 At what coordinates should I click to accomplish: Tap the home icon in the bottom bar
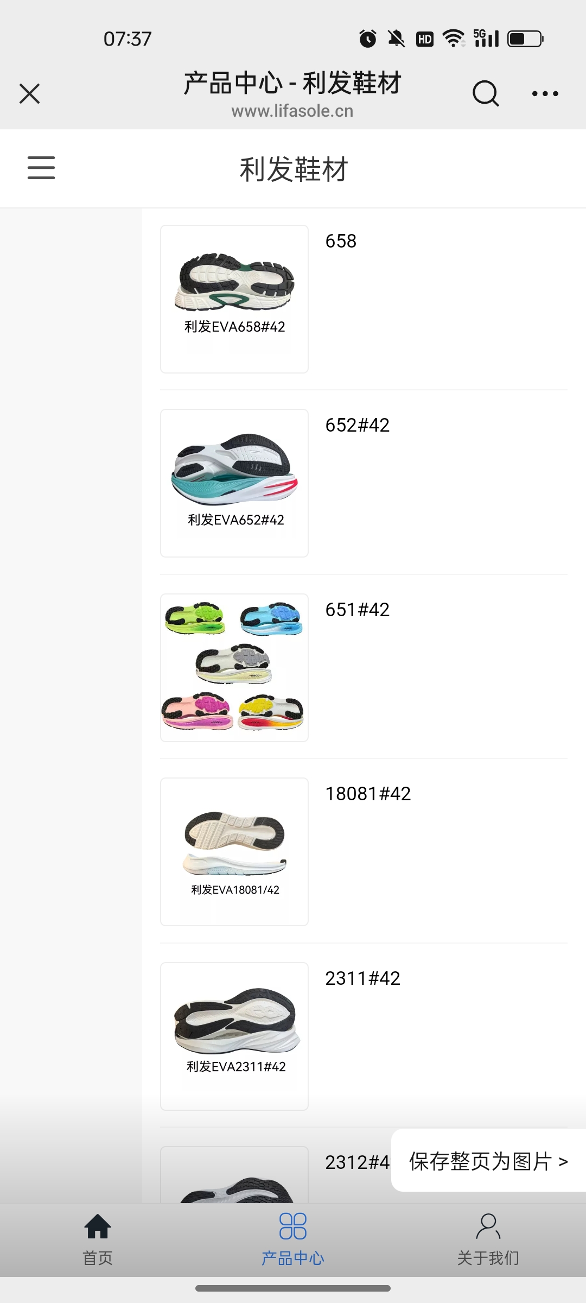(x=98, y=1226)
